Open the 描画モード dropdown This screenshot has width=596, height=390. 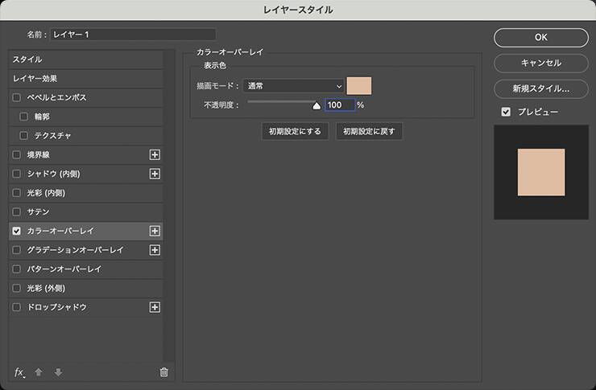pyautogui.click(x=295, y=85)
